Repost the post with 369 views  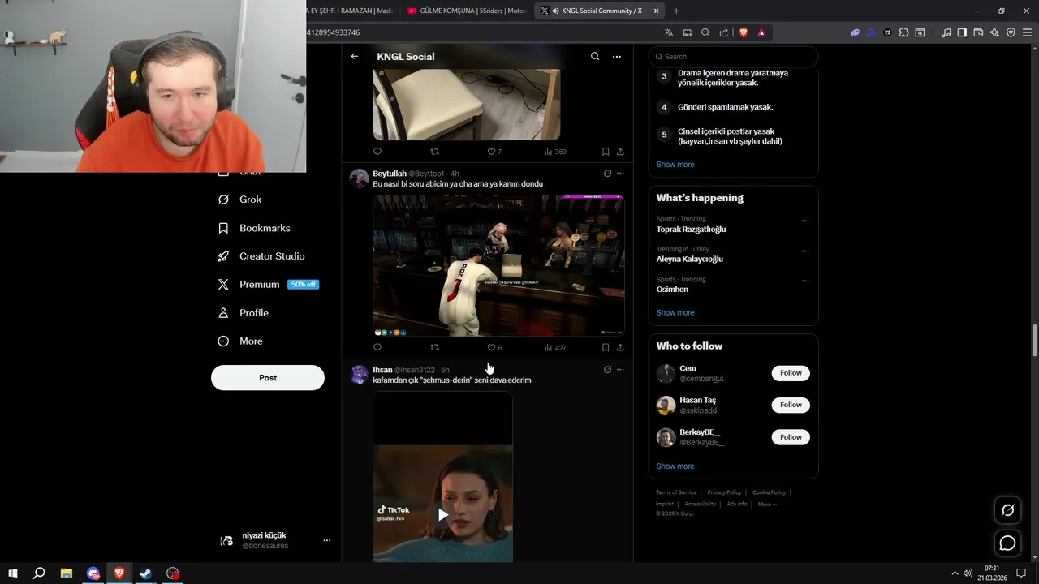[x=434, y=152]
